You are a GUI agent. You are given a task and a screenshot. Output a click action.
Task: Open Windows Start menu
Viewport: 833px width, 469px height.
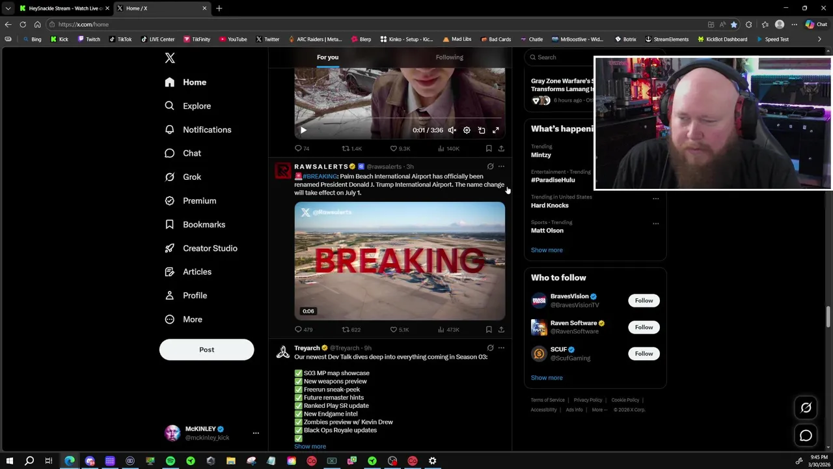pos(10,461)
